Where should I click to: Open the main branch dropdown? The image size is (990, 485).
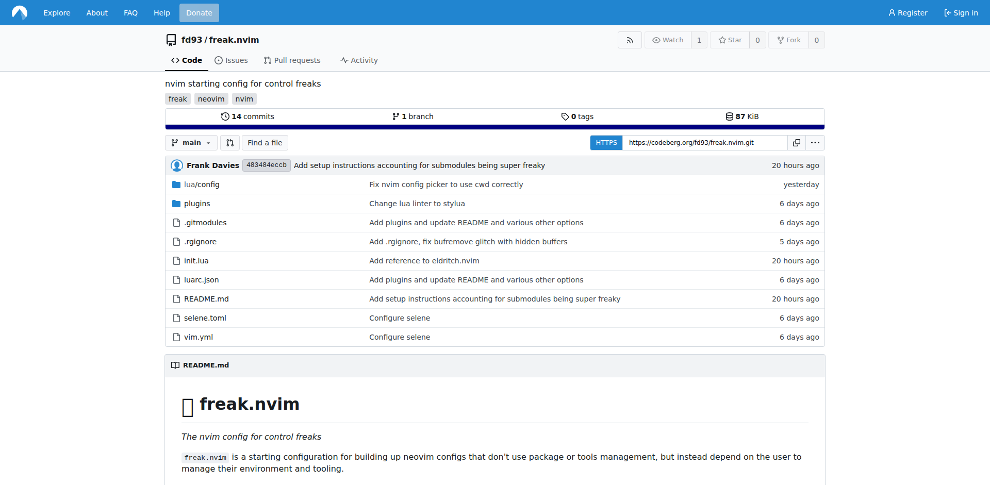(191, 143)
